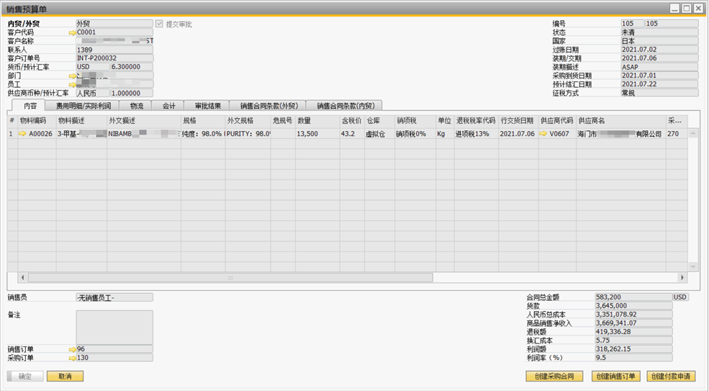This screenshot has width=709, height=391.
Task: Click the quantity cell 13,500
Action: point(317,133)
